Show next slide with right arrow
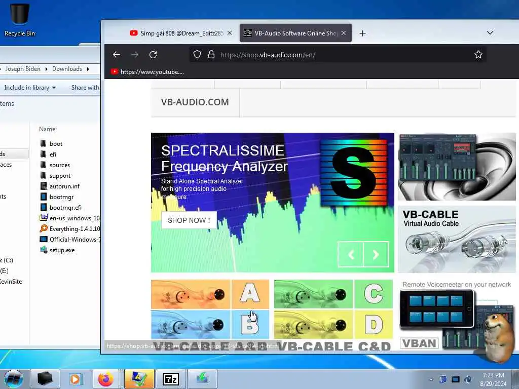This screenshot has height=389, width=519. coord(376,254)
